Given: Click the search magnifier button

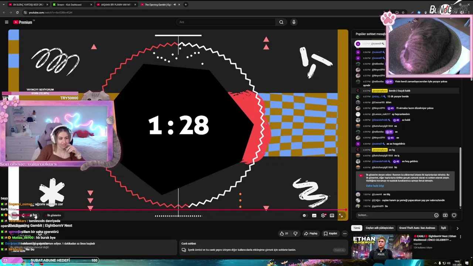Looking at the screenshot, I should (x=281, y=22).
